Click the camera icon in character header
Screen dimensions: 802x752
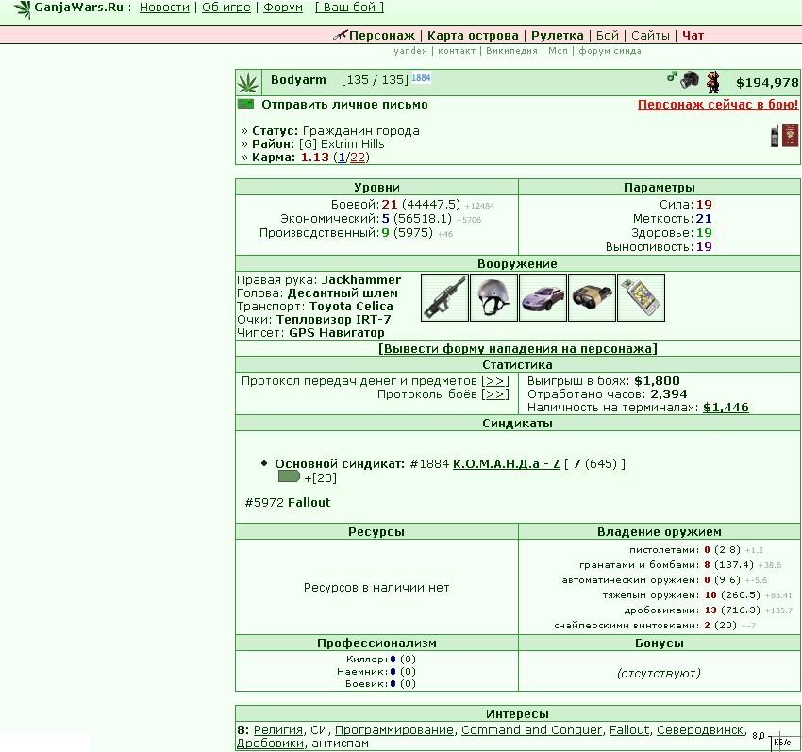click(x=690, y=79)
